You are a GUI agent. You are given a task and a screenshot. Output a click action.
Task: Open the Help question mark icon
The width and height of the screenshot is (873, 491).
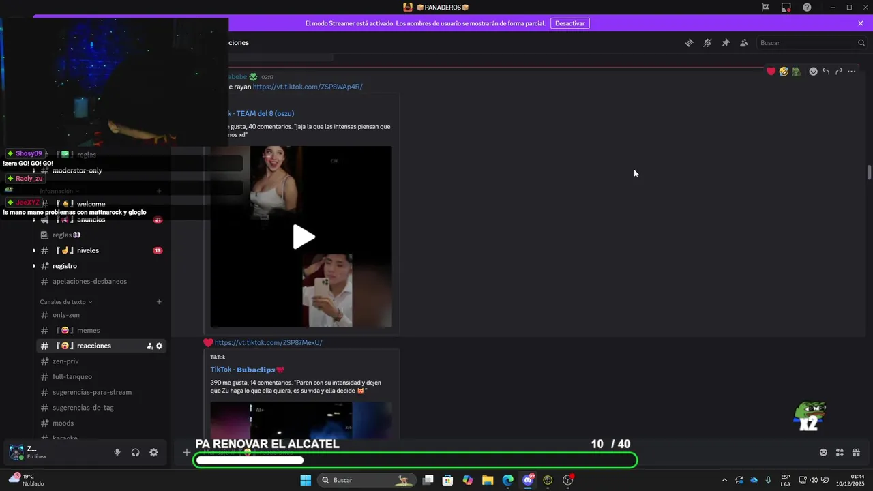[807, 7]
